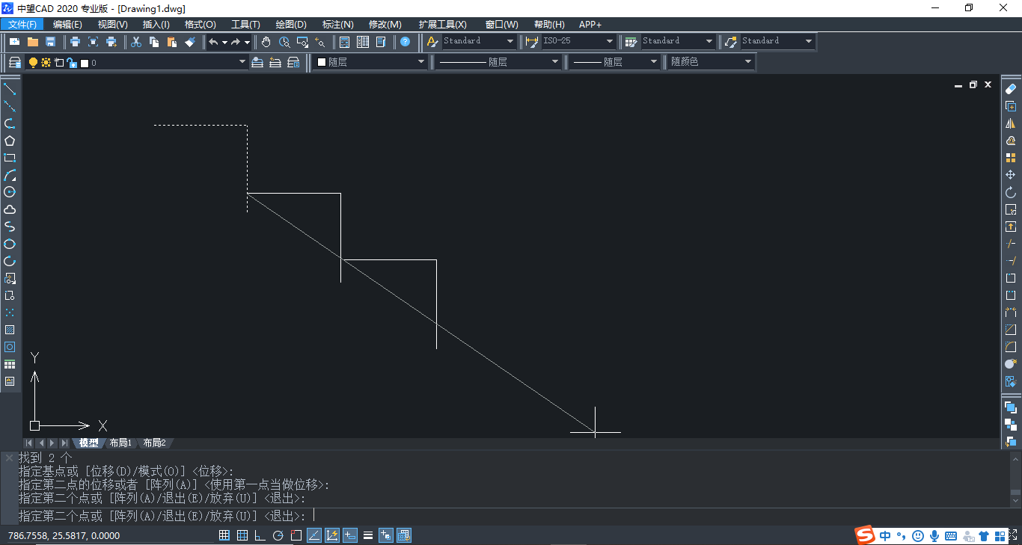Viewport: 1022px width, 545px height.
Task: Select the Move tool on the modify toolbar
Action: click(x=1011, y=173)
